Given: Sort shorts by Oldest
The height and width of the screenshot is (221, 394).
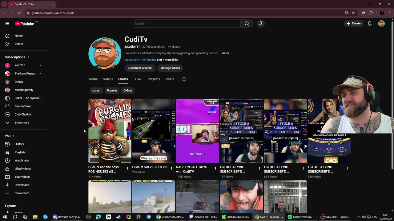Looking at the screenshot, I should pyautogui.click(x=128, y=91).
